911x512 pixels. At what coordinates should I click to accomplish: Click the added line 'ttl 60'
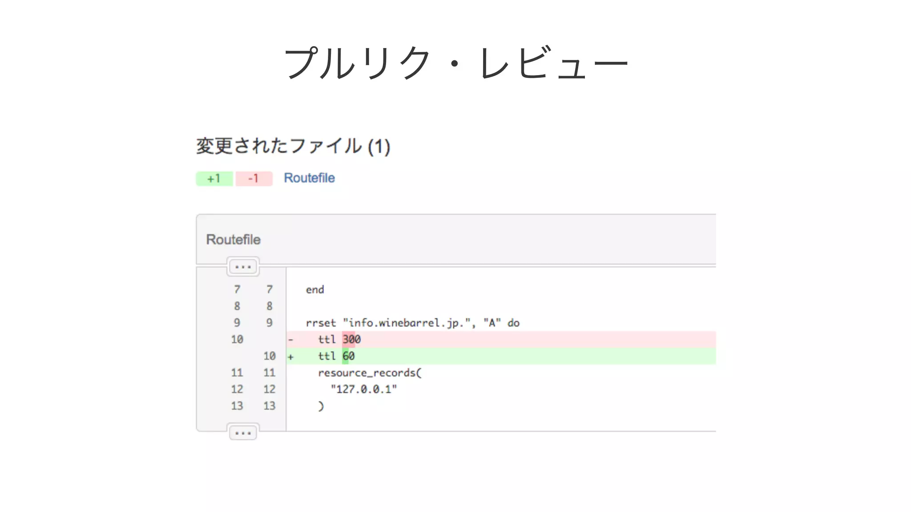pos(327,356)
